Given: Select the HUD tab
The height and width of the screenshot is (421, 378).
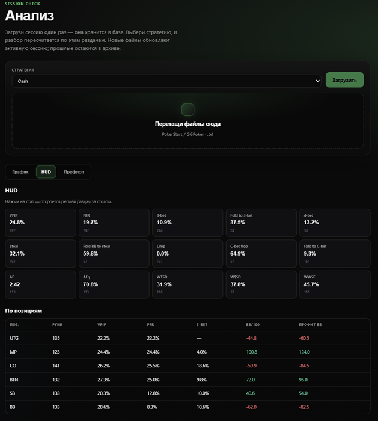Looking at the screenshot, I should (x=46, y=172).
